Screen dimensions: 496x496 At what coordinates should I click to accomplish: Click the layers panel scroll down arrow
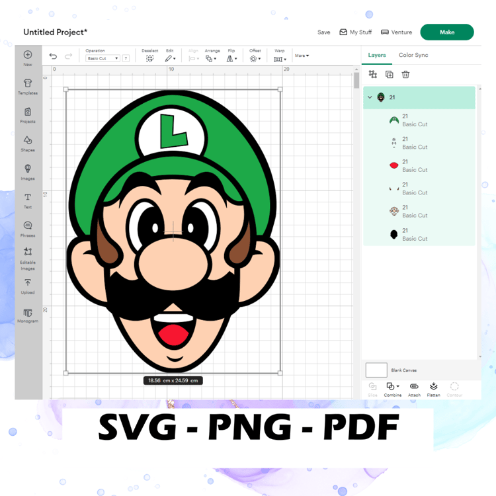480,356
